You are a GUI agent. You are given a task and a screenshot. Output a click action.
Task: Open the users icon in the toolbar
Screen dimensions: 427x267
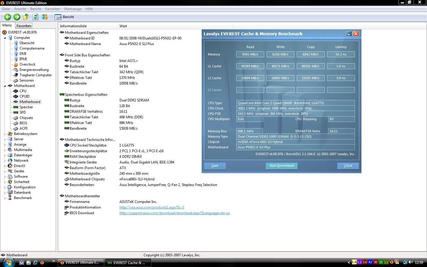click(x=45, y=17)
